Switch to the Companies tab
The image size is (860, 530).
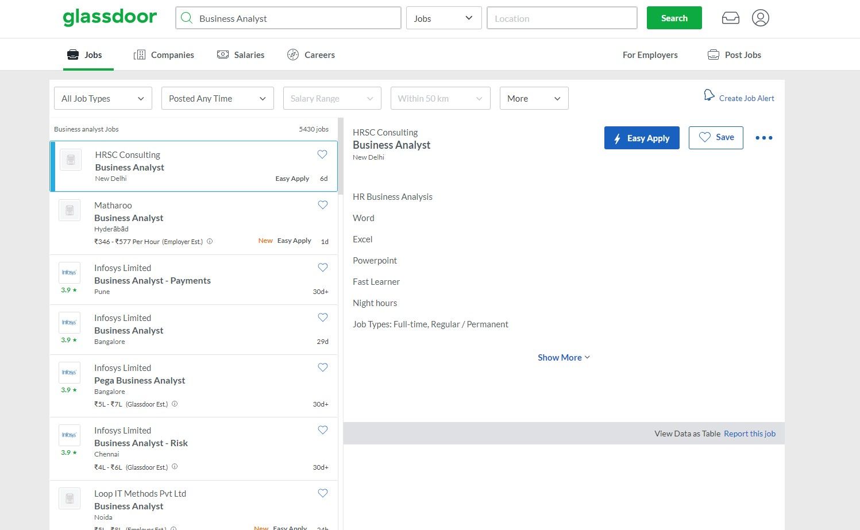(x=164, y=55)
